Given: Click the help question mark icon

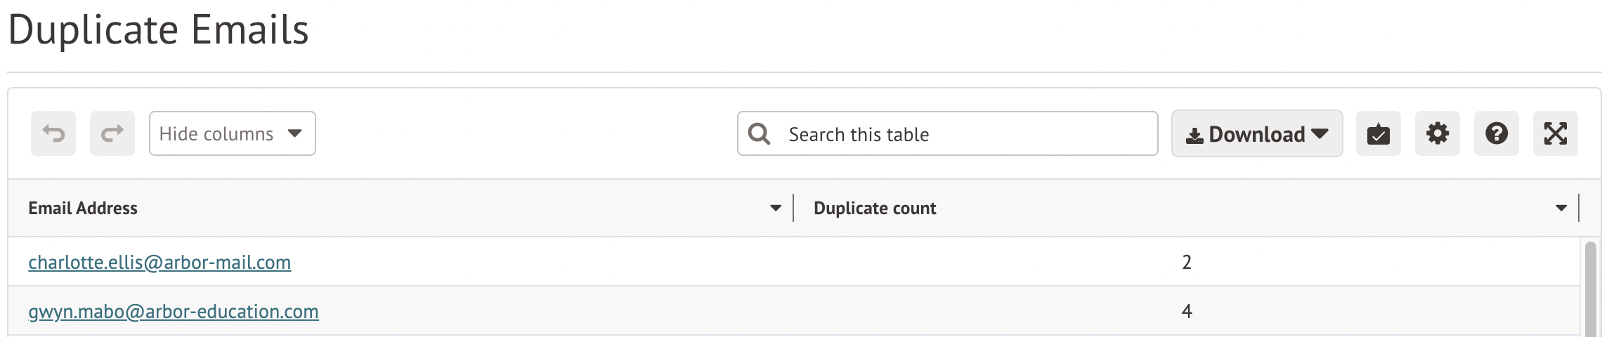Looking at the screenshot, I should coord(1497,133).
